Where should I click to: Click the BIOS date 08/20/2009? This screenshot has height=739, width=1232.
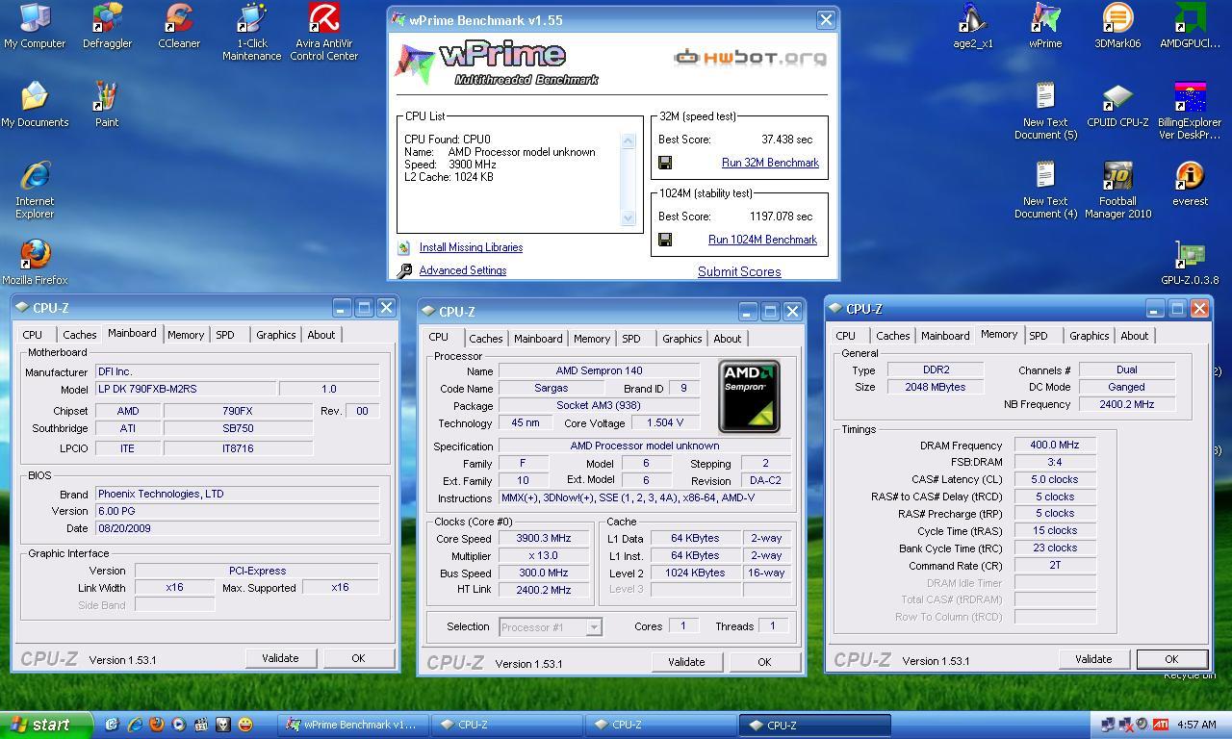pyautogui.click(x=237, y=528)
